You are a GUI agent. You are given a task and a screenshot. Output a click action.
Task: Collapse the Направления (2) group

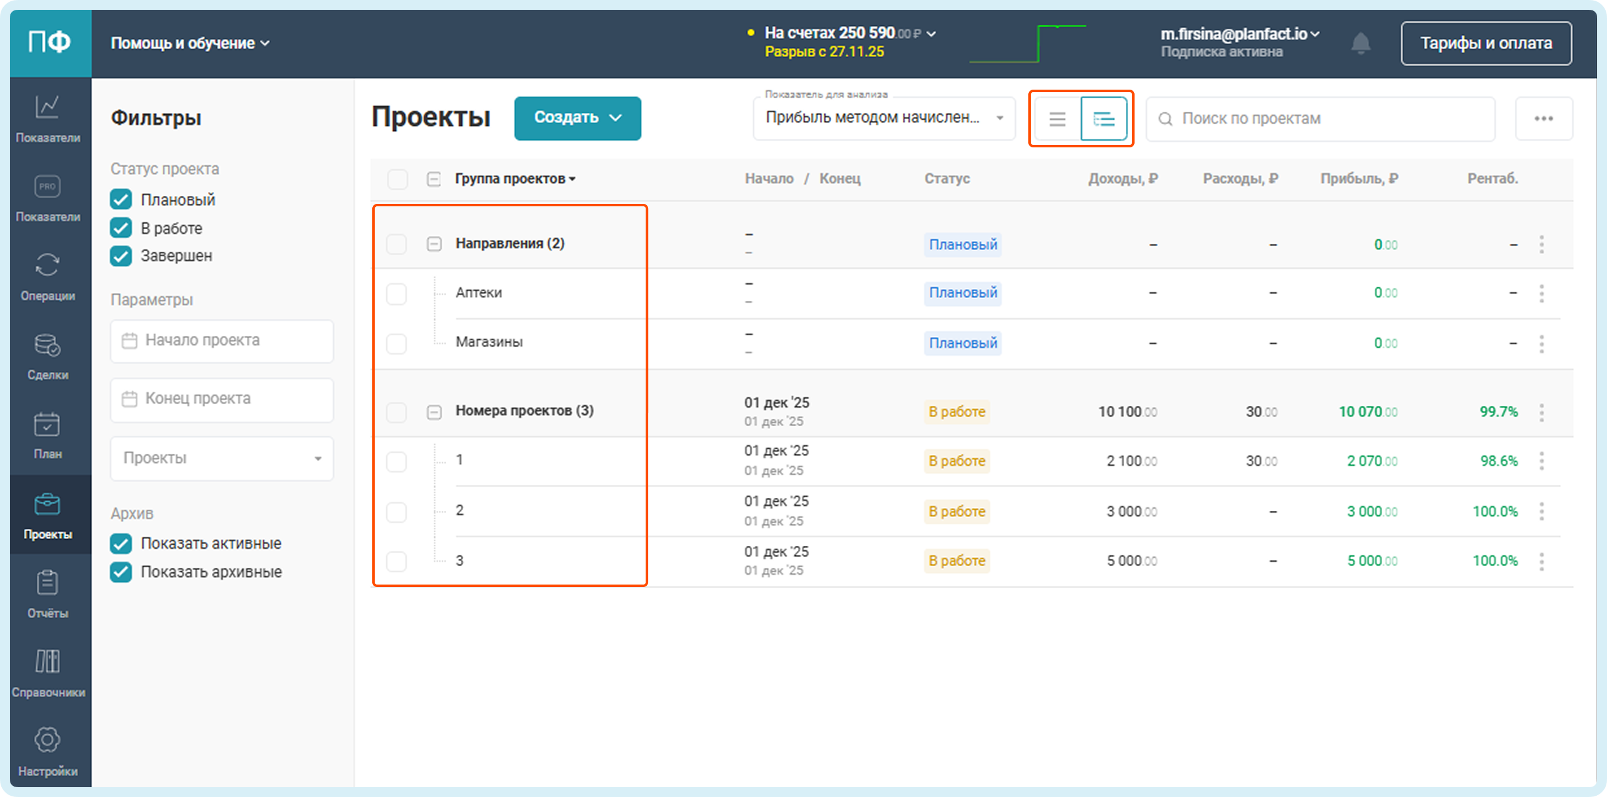[x=434, y=244]
